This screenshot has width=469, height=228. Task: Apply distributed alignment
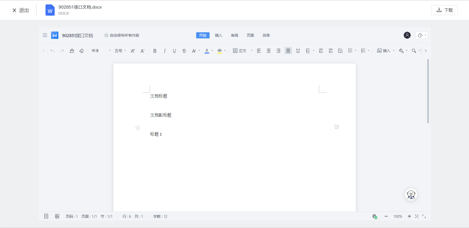click(x=298, y=51)
